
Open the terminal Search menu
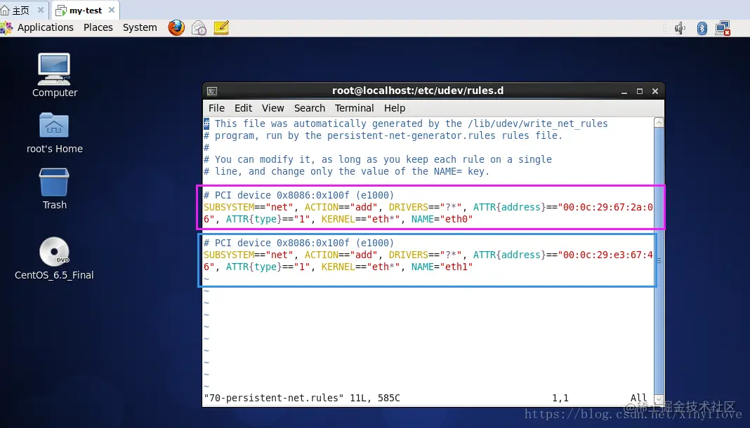point(310,109)
